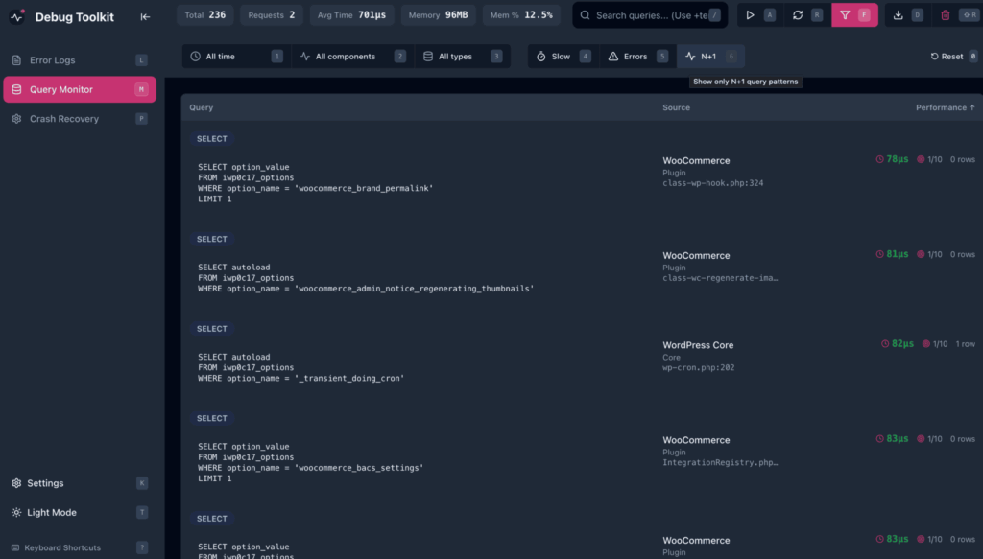Image resolution: width=983 pixels, height=559 pixels.
Task: Collapse the sidebar with the arrow icon
Action: tap(145, 16)
